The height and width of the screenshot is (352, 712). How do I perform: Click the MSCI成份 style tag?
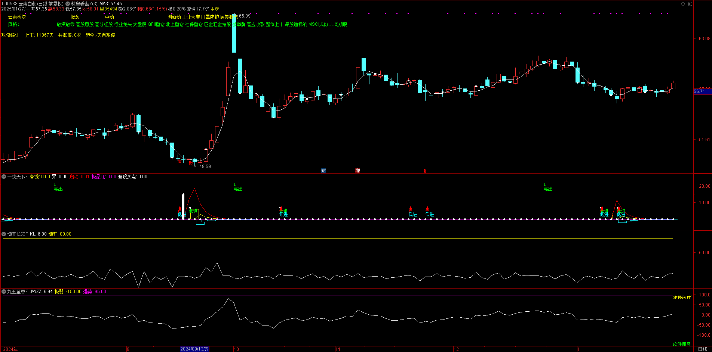318,24
